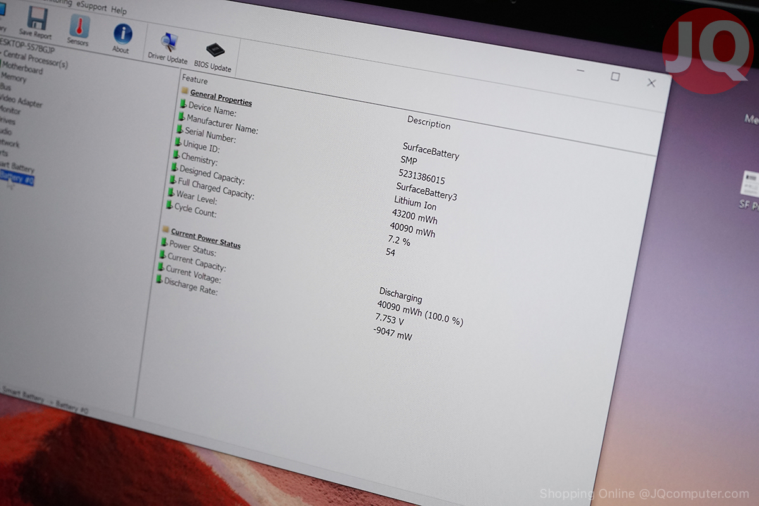Select Network in the tree
759x506 pixels.
tap(9, 144)
